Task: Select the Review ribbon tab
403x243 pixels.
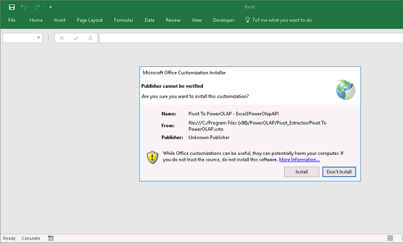Action: pos(173,20)
